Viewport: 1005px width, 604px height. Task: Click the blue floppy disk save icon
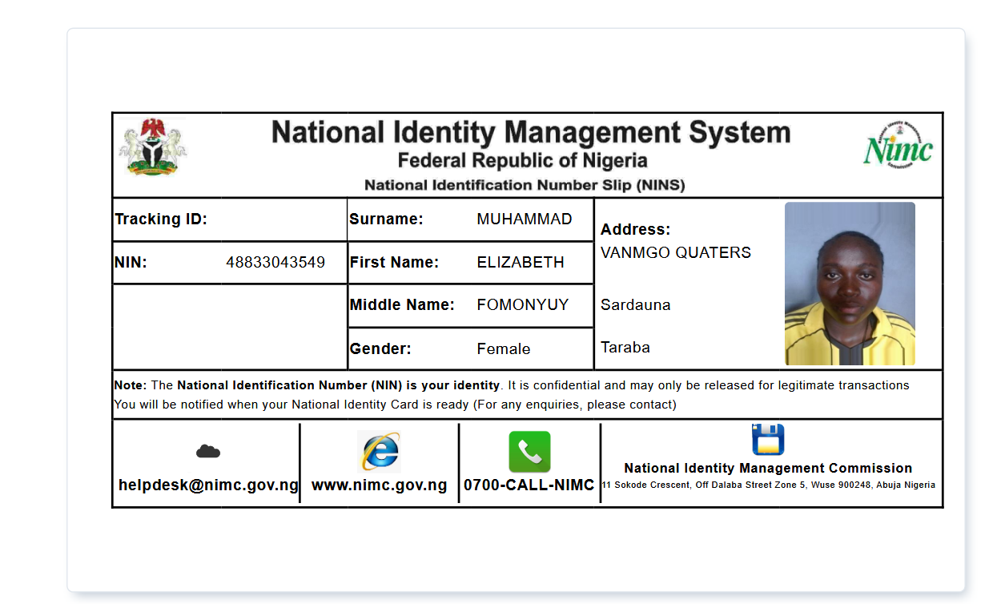[768, 440]
